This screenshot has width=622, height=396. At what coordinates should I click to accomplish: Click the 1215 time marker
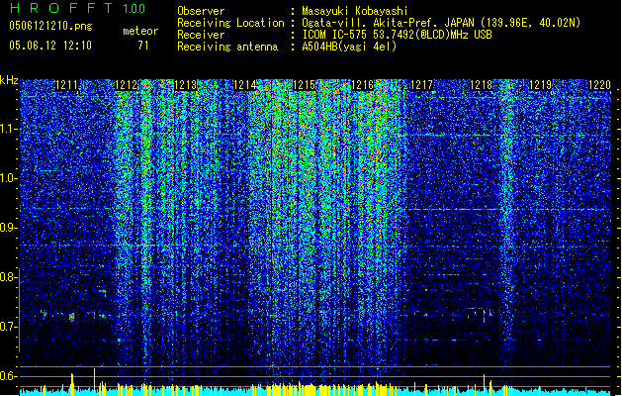[x=304, y=85]
